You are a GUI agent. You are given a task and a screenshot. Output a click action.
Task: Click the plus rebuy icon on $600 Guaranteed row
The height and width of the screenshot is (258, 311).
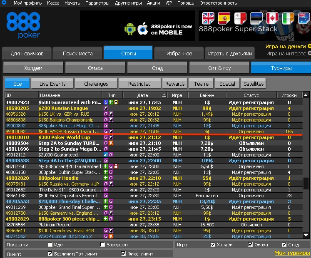[111, 102]
